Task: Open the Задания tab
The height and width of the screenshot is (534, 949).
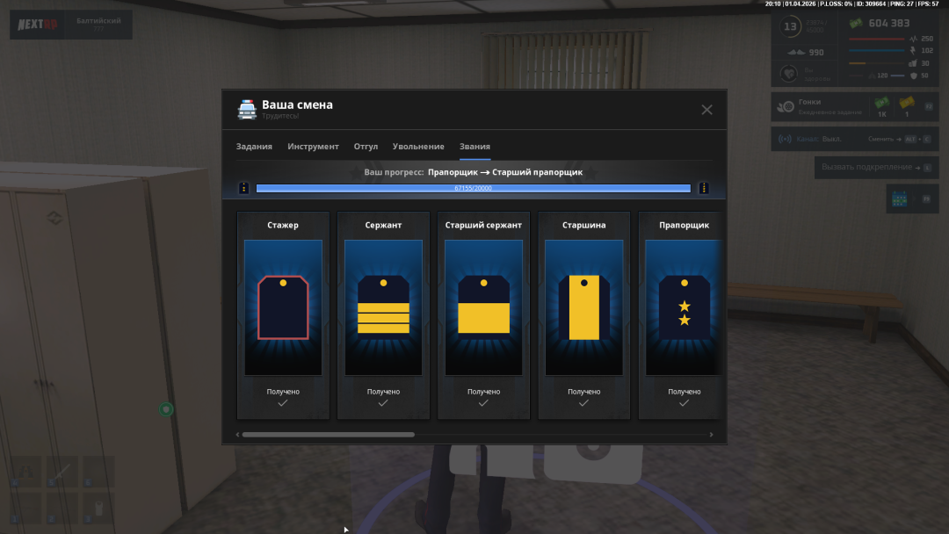Action: point(254,147)
